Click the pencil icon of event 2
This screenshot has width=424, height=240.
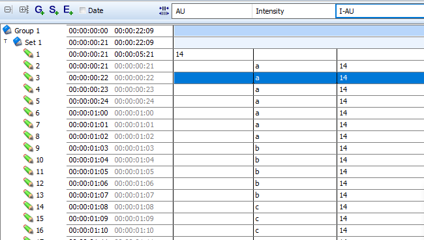click(x=29, y=65)
